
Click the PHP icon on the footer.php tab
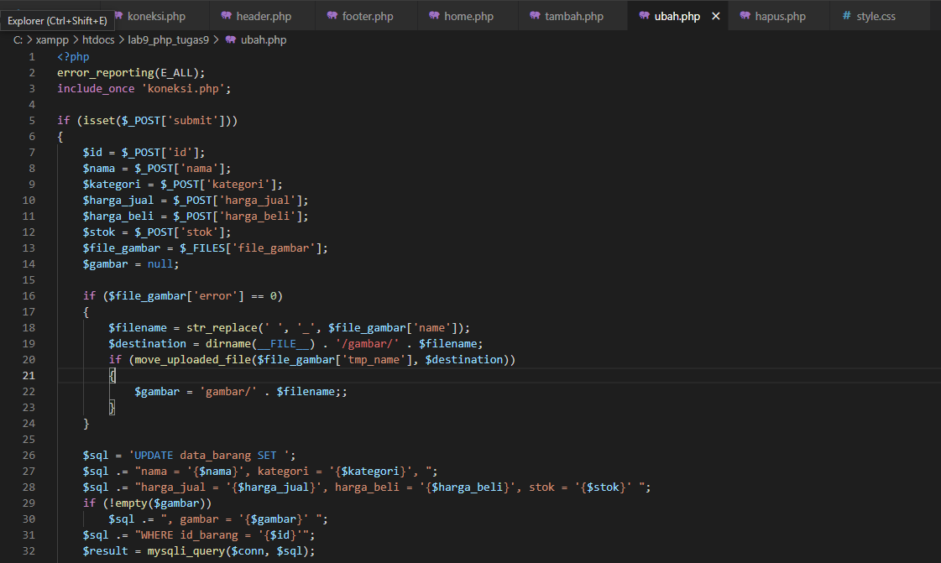tap(332, 14)
